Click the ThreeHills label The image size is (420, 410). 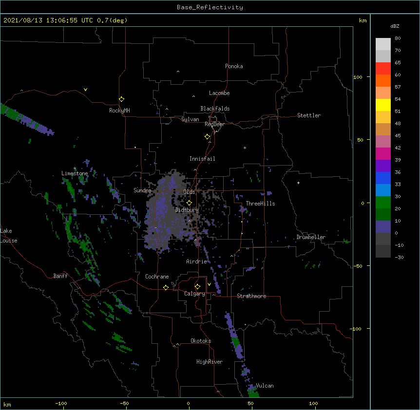click(260, 204)
